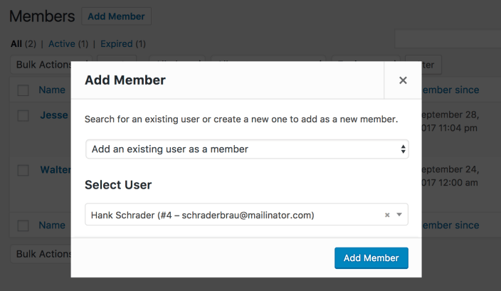Click the blue Add Member button
This screenshot has width=501, height=291.
click(x=371, y=258)
